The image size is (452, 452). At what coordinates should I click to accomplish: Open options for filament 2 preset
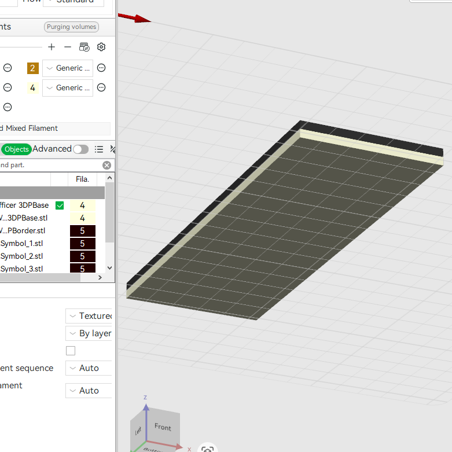pyautogui.click(x=101, y=68)
